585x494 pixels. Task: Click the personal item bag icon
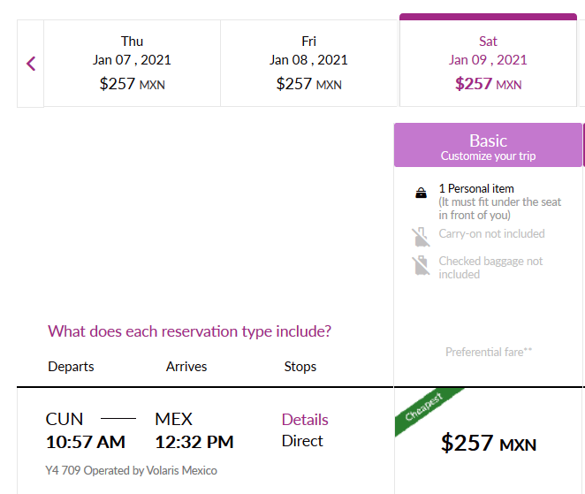coord(421,193)
